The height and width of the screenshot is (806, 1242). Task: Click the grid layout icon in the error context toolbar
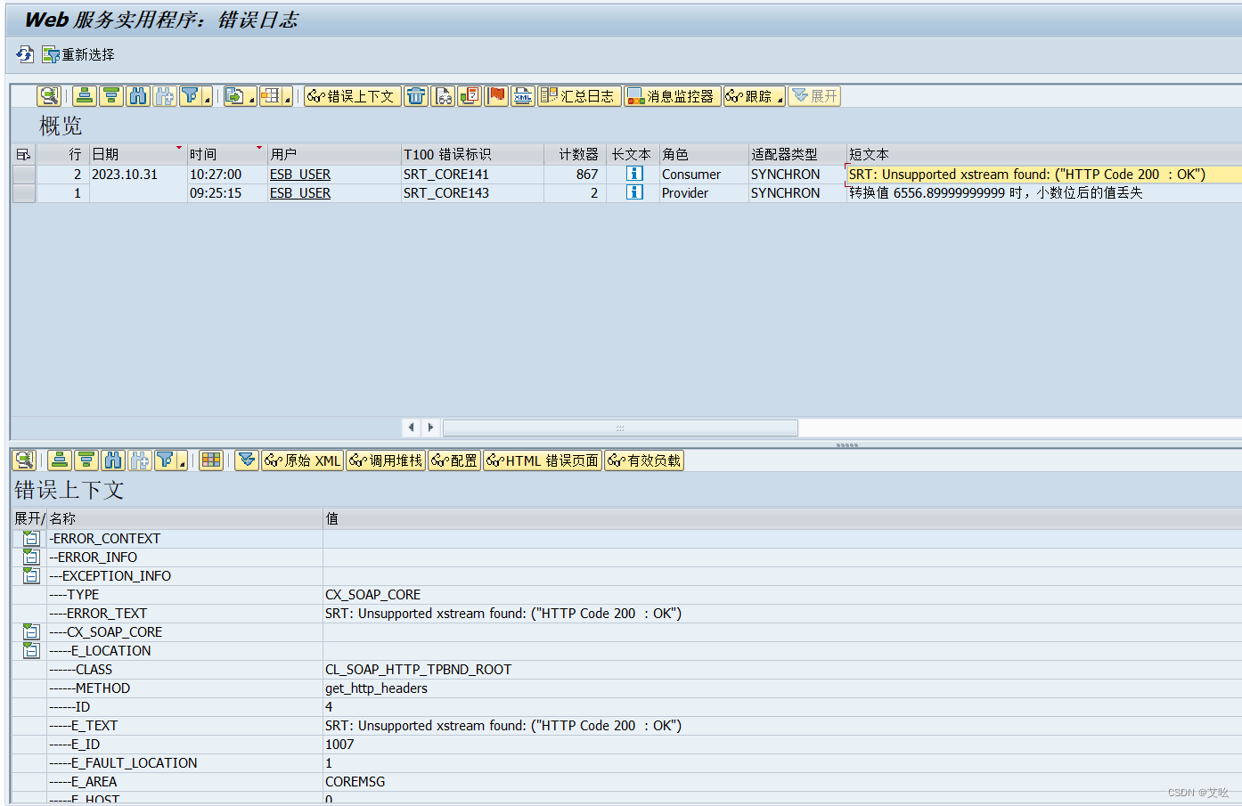pos(211,460)
